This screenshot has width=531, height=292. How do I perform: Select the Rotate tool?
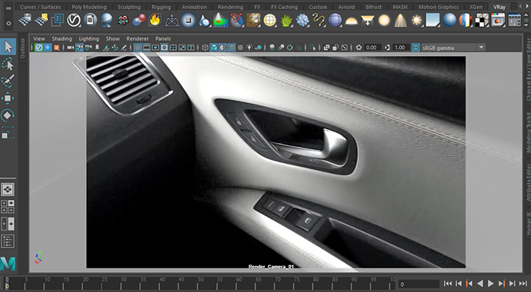pyautogui.click(x=8, y=115)
